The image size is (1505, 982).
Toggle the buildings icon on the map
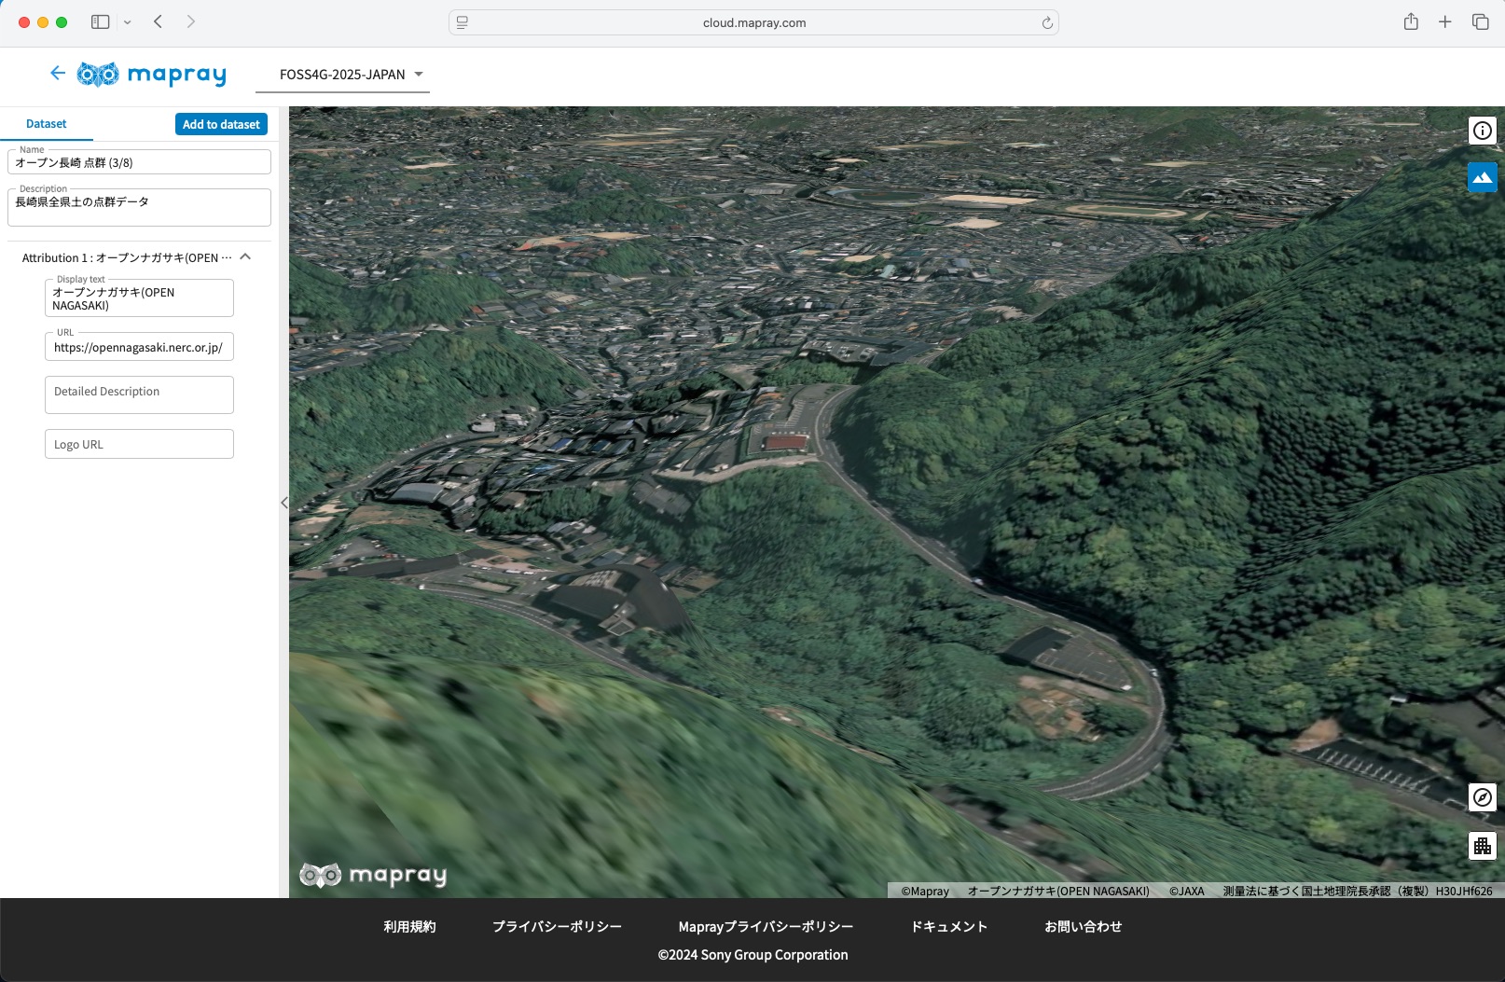point(1482,846)
